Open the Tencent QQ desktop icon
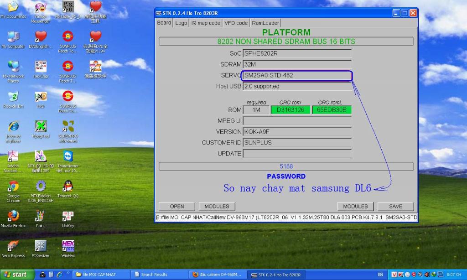This screenshot has width=467, height=280. pyautogui.click(x=68, y=186)
